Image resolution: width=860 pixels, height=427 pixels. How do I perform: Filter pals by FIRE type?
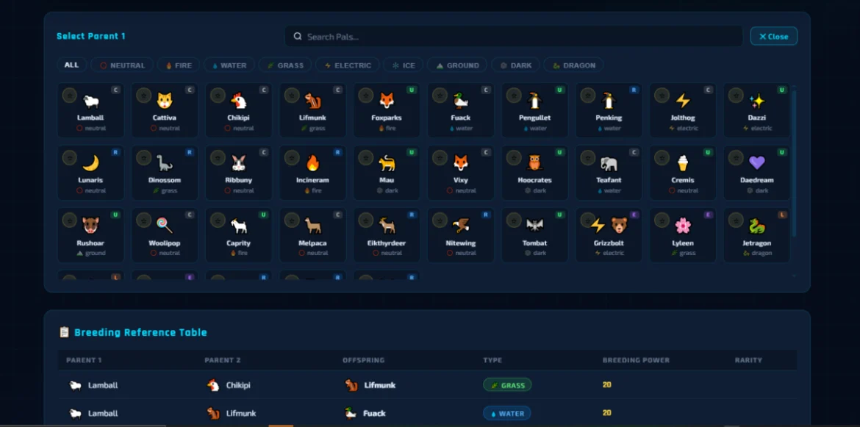click(179, 65)
